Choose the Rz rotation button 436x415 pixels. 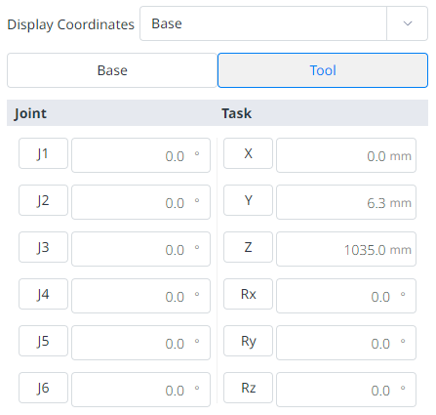(248, 388)
